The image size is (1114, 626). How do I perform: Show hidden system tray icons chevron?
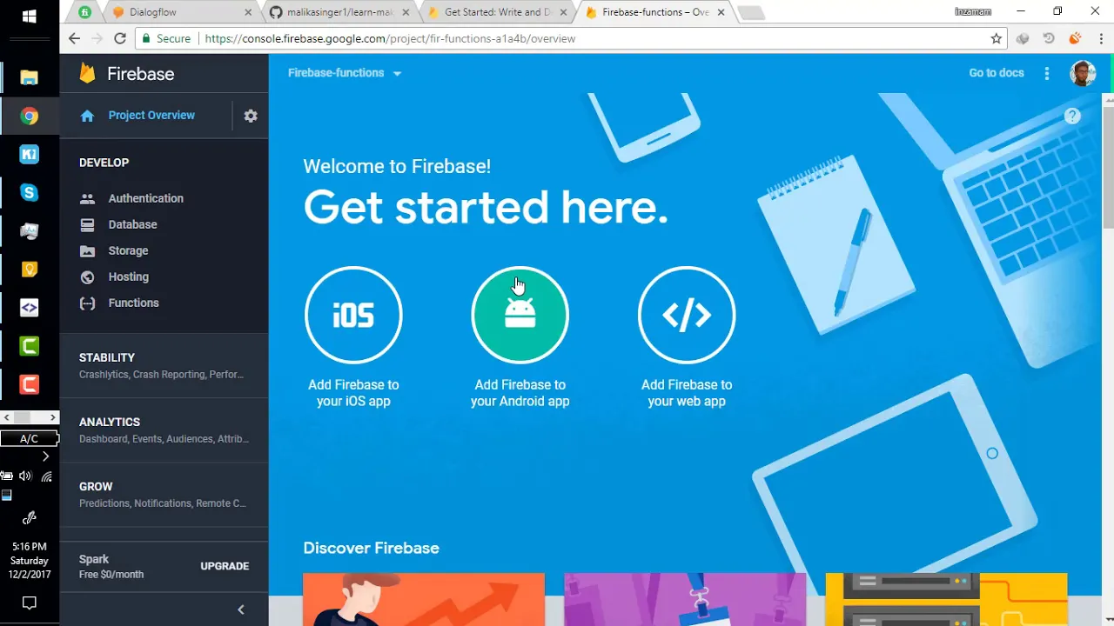point(45,456)
